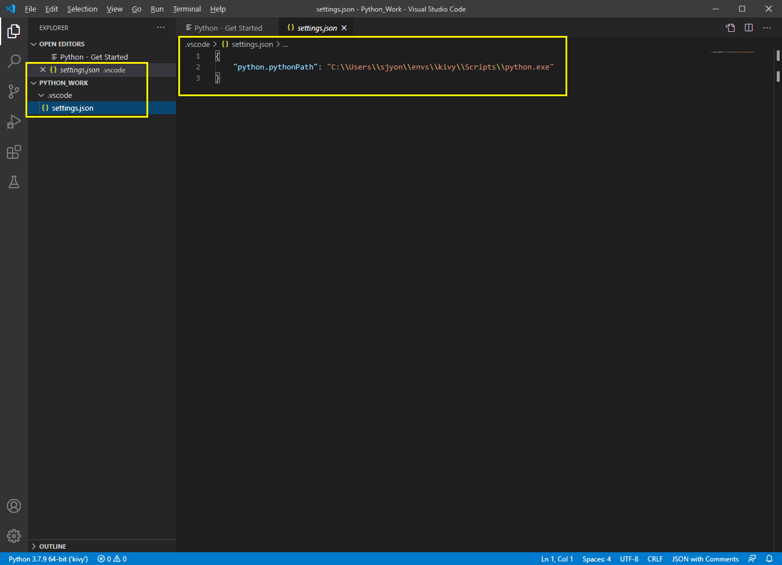Viewport: 782px width, 565px height.
Task: Open errors and warnings problems indicator
Action: pos(112,559)
